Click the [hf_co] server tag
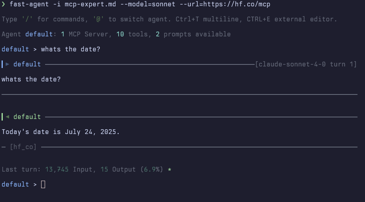The image size is (365, 202). [23, 147]
